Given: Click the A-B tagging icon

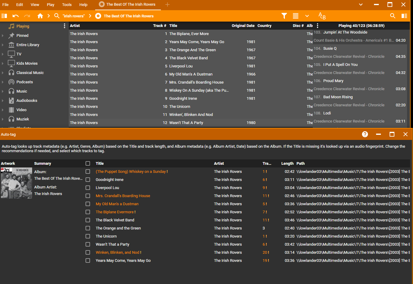Looking at the screenshot, I should tap(322, 16).
